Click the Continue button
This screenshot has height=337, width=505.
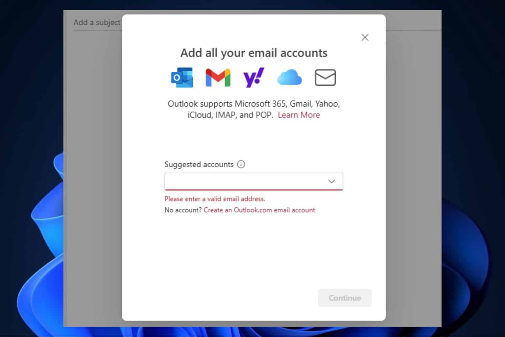coord(345,298)
